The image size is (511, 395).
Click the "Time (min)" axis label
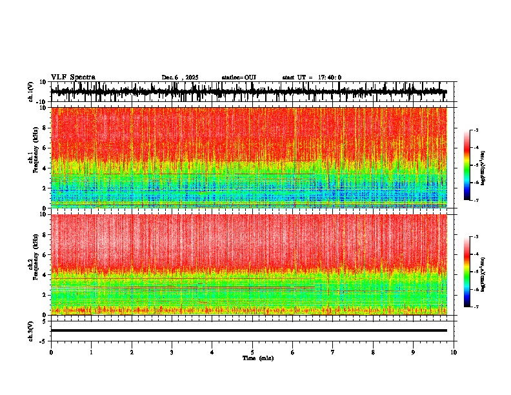[258, 358]
